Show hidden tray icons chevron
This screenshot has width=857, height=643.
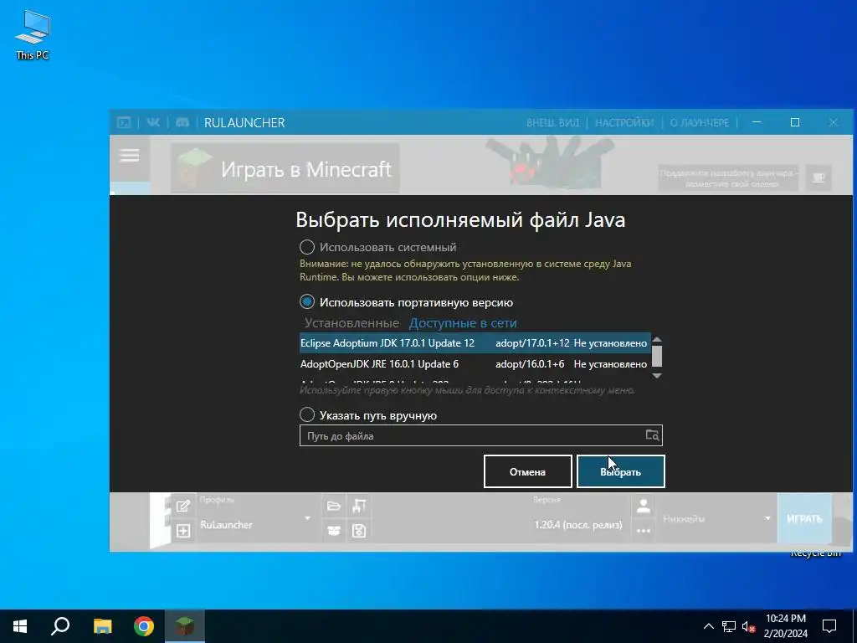708,626
